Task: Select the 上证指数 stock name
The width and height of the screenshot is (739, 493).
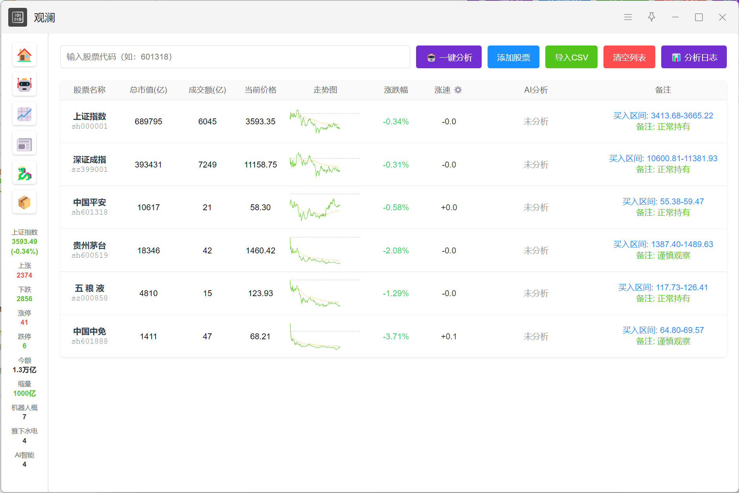Action: tap(90, 116)
